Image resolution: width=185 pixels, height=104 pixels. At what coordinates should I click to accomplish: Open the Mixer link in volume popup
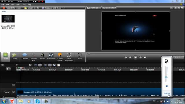[167, 94]
